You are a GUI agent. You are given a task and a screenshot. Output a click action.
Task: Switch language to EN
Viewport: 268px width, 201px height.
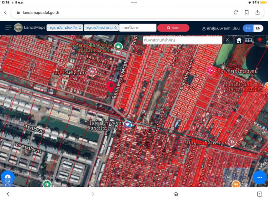click(258, 28)
